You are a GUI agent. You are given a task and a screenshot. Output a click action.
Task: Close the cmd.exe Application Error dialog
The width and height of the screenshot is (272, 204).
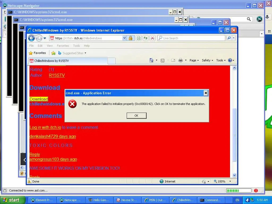click(206, 93)
